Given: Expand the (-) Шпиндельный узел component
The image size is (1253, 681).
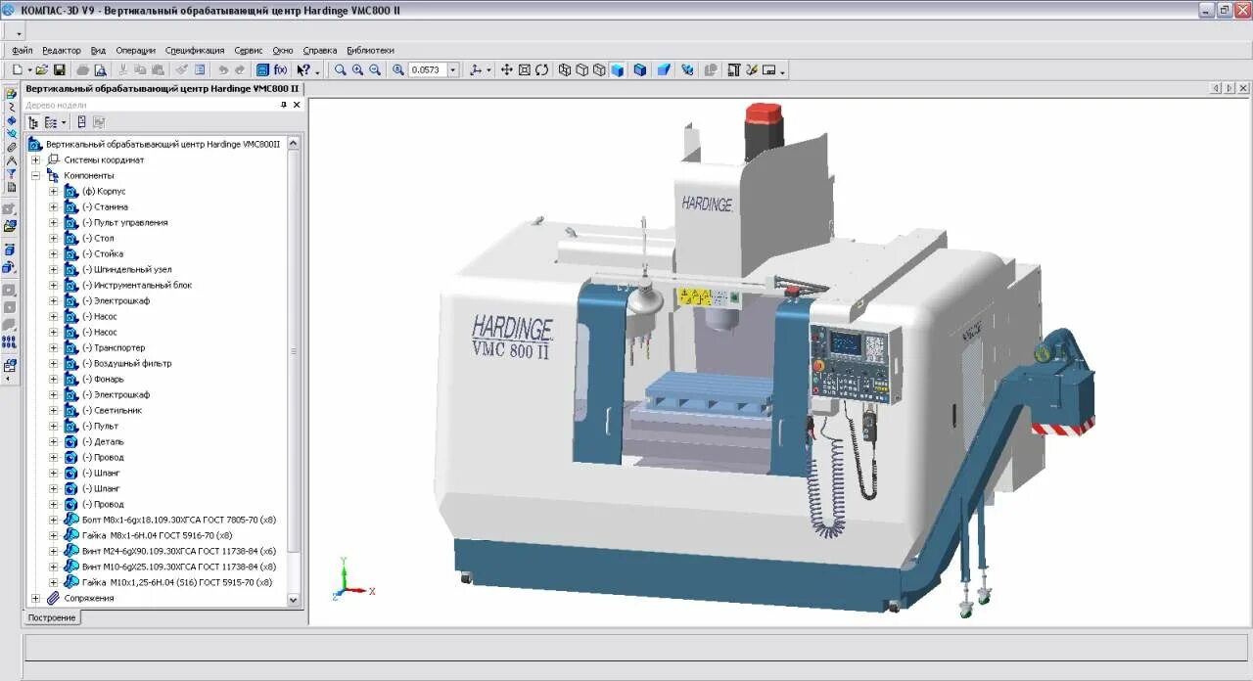Looking at the screenshot, I should [54, 269].
